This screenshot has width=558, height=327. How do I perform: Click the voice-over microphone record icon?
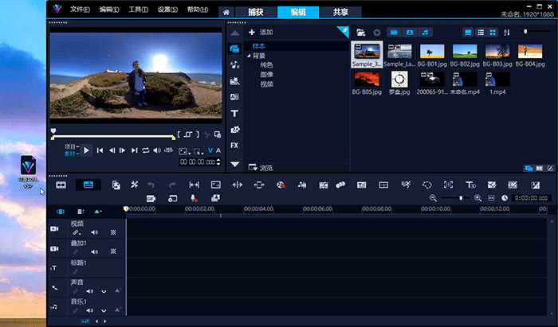coord(194,198)
